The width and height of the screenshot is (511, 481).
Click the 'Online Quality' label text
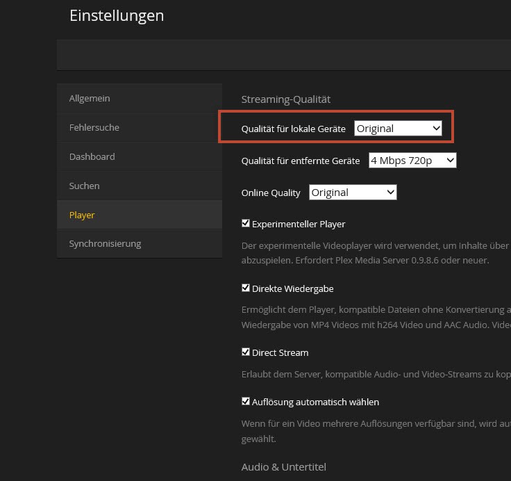click(271, 193)
